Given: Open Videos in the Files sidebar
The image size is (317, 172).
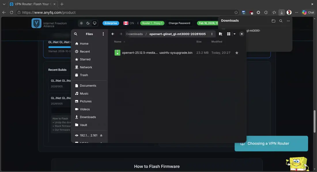Looking at the screenshot, I should coord(89,109).
